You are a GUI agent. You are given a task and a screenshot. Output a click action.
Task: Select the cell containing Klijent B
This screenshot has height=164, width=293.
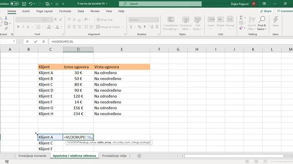click(x=50, y=79)
